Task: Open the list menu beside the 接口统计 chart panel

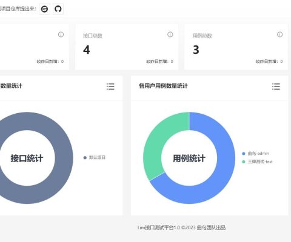Action: (x=110, y=87)
